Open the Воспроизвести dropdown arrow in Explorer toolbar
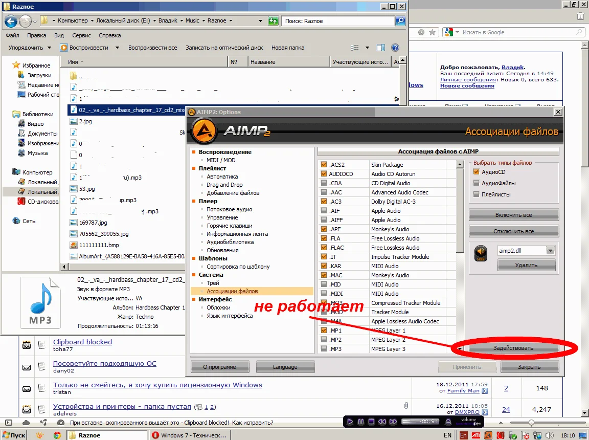 click(117, 48)
